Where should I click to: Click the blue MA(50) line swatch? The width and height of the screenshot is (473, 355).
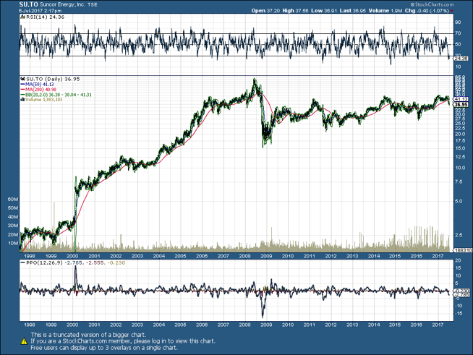pyautogui.click(x=22, y=85)
